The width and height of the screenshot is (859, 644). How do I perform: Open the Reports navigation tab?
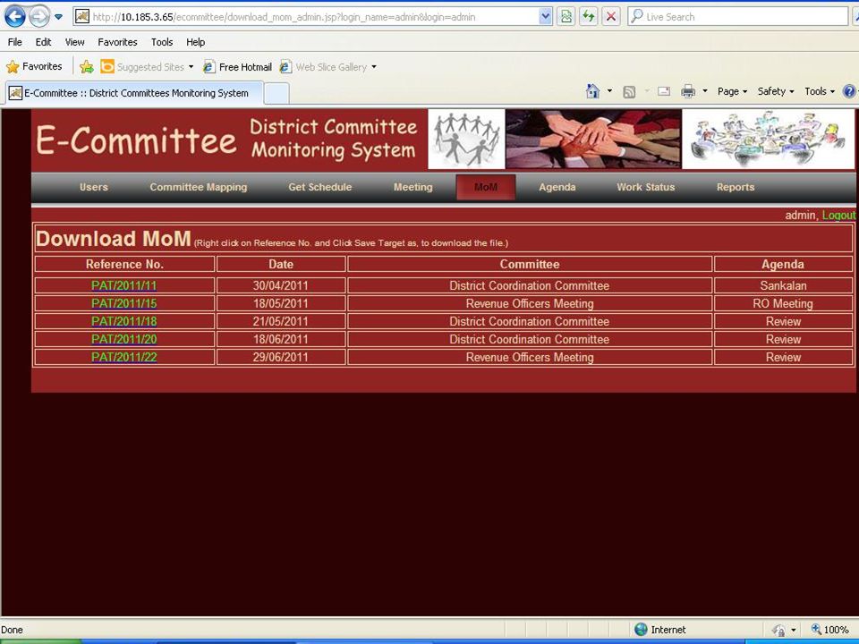[736, 187]
